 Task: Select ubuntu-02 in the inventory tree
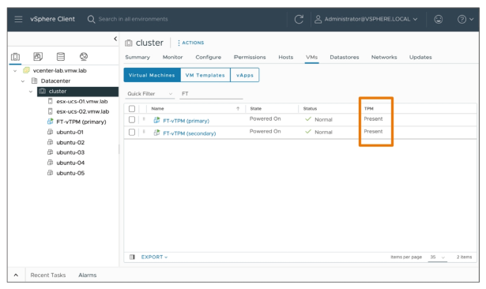(x=70, y=142)
